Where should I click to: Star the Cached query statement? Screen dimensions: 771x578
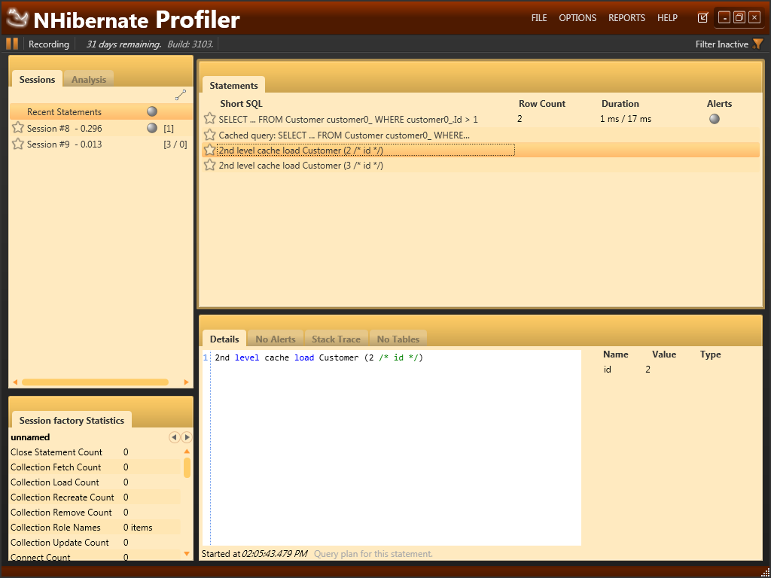tap(209, 135)
